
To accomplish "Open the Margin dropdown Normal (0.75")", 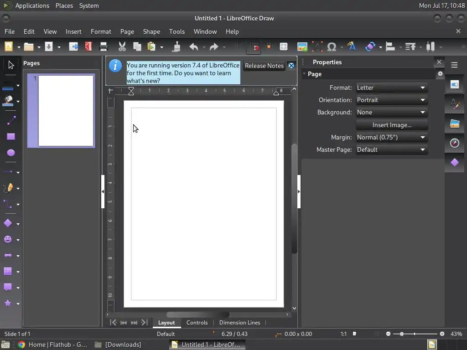I will point(392,138).
